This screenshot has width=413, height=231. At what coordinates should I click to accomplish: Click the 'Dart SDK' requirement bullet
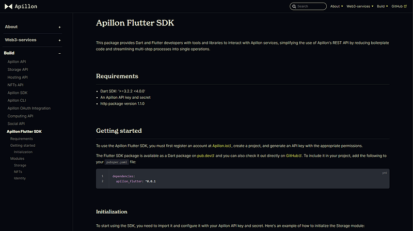point(123,91)
